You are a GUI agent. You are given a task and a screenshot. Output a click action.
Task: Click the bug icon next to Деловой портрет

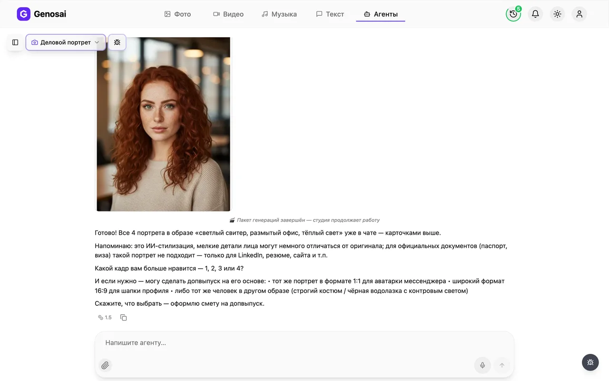(117, 42)
